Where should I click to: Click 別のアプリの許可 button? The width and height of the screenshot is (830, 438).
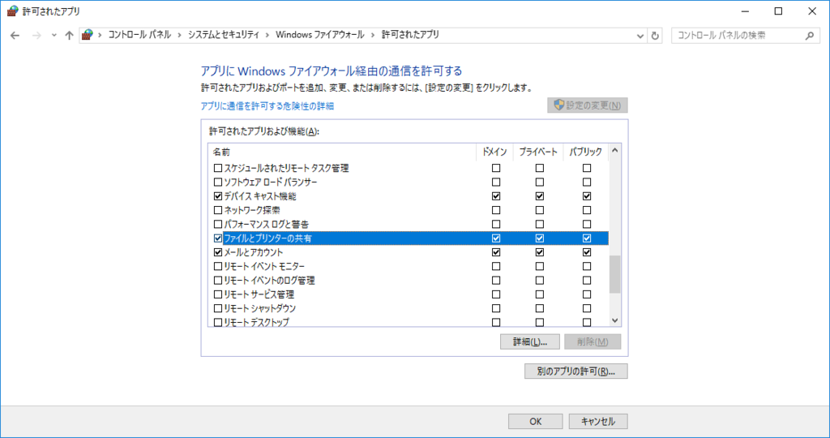point(576,371)
